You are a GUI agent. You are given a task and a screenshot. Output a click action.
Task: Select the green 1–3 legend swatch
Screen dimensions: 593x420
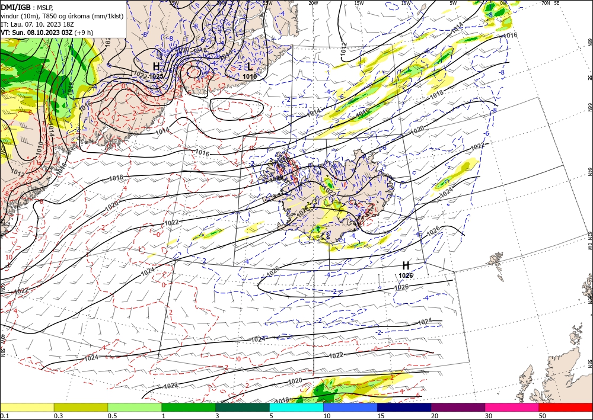coord(189,407)
